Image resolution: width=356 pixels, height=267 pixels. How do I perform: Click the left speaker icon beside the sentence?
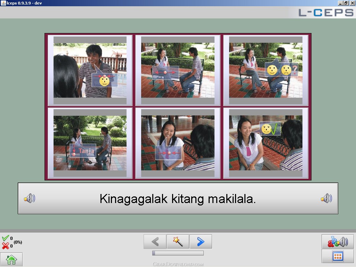(x=30, y=199)
